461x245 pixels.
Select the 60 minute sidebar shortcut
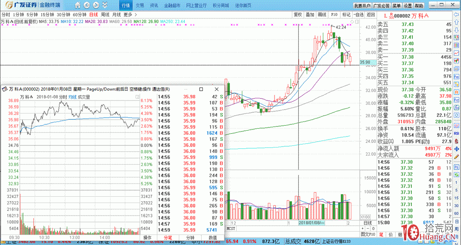pyautogui.click(x=457, y=213)
